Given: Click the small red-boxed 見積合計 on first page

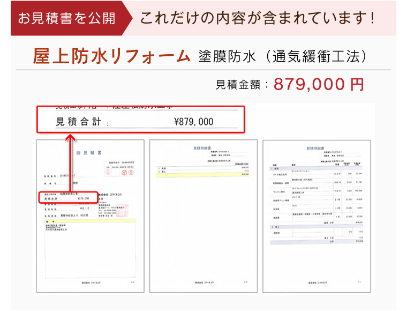Looking at the screenshot, I should (67, 198).
